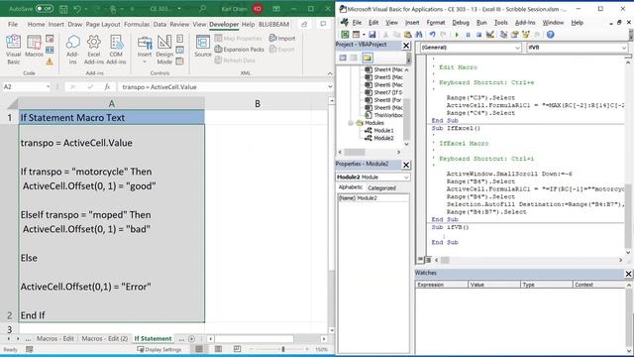634x357 pixels.
Task: Click the Save icon in Excel title bar
Action: (63, 9)
